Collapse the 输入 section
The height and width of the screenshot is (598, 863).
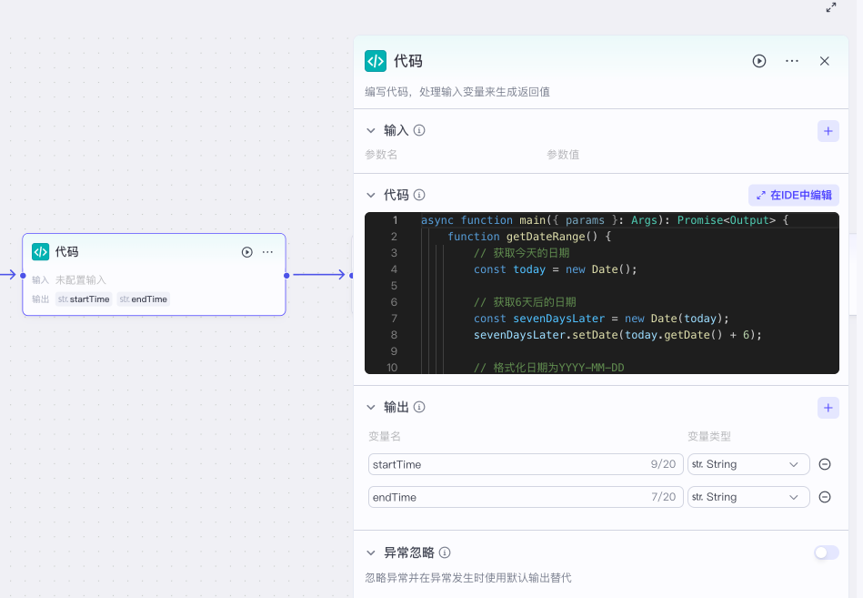click(x=371, y=131)
